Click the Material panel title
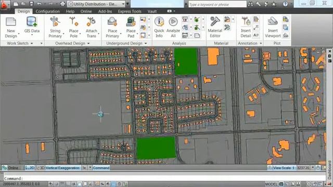The image size is (333, 187). [x=221, y=43]
